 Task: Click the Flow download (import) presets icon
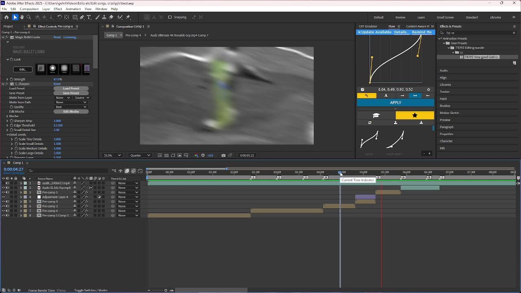pos(421,122)
